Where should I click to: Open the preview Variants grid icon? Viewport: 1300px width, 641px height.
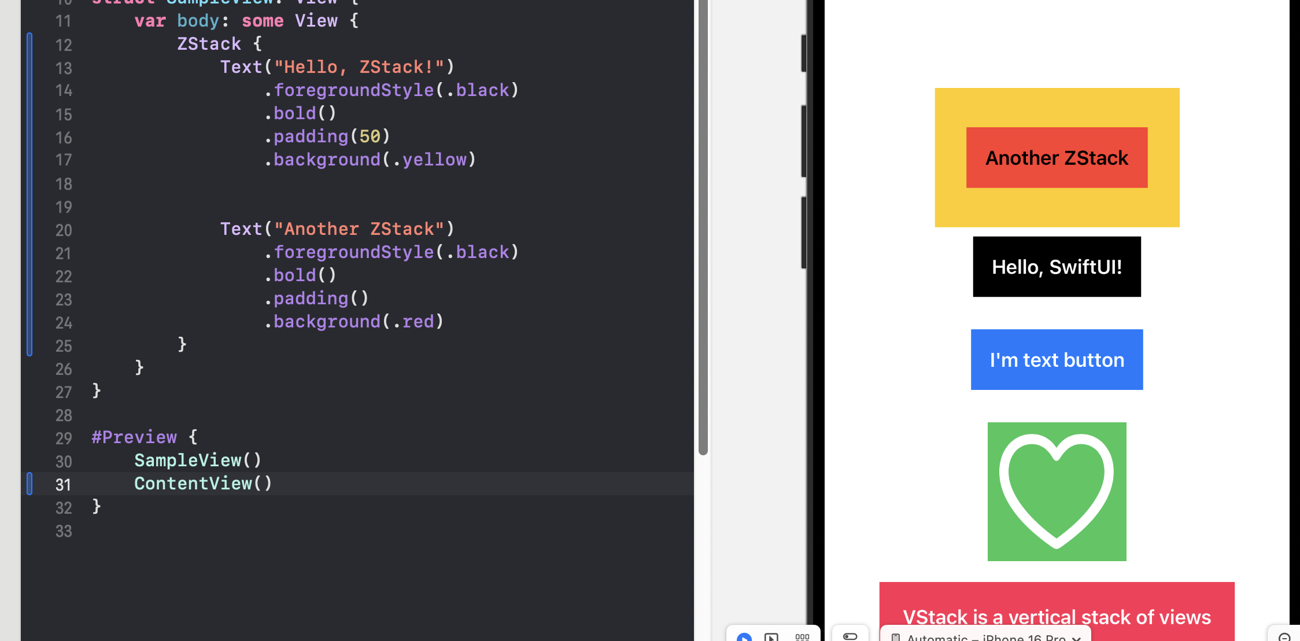(802, 636)
